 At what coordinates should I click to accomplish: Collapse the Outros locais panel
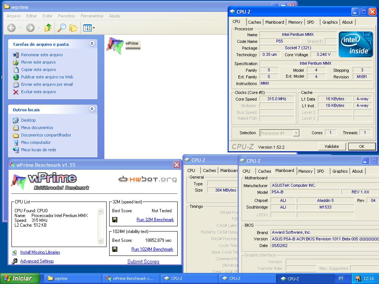tap(92, 109)
